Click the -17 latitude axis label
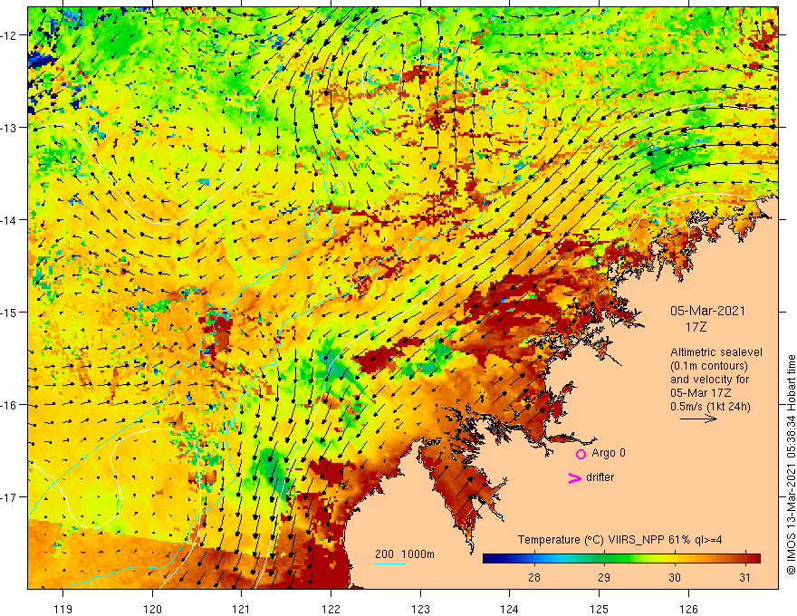This screenshot has width=797, height=616. coord(9,497)
